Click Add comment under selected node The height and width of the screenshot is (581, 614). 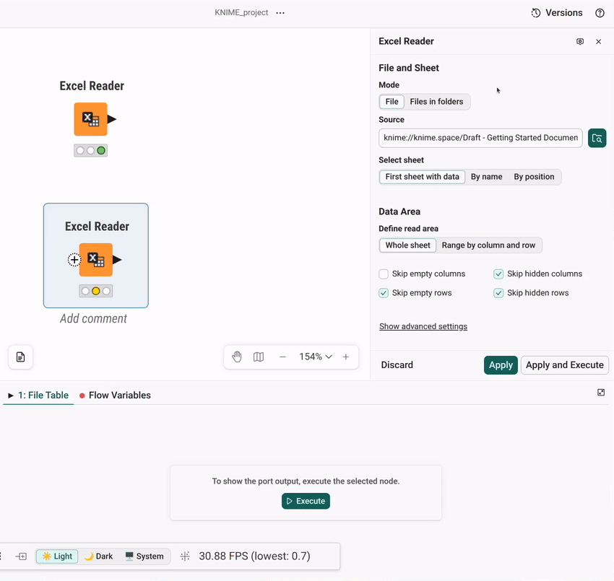pyautogui.click(x=94, y=319)
